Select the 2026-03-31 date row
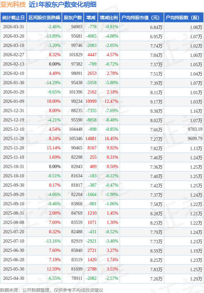This screenshot has width=204, height=293. 13,27
